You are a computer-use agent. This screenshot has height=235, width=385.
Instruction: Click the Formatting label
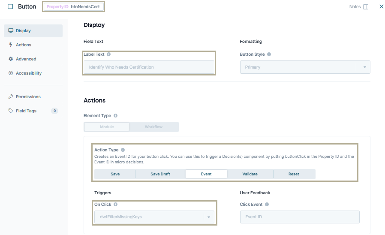(x=251, y=42)
